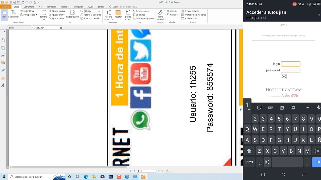Close the 1hx20.pdf document tab
321x180 pixels.
[x=61, y=28]
